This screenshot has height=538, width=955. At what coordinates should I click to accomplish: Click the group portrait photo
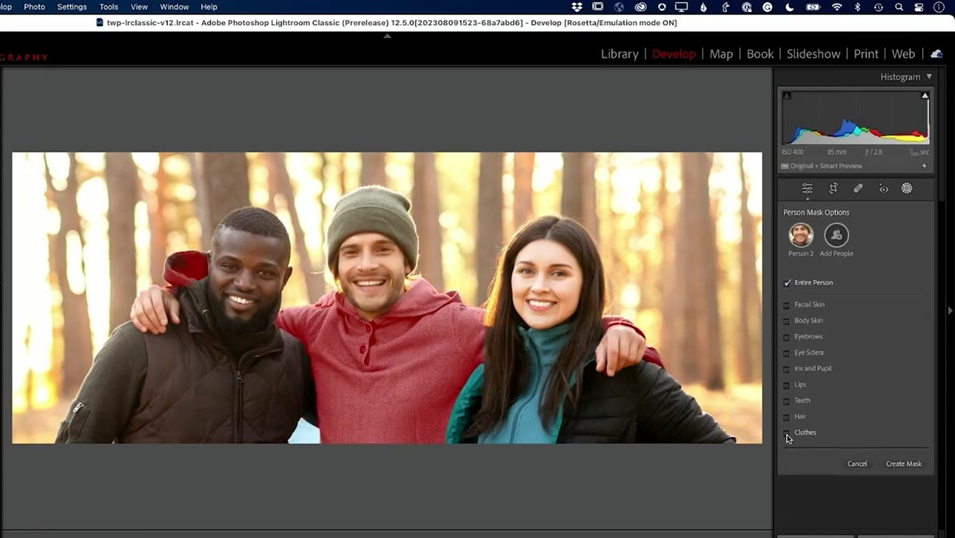pyautogui.click(x=387, y=298)
